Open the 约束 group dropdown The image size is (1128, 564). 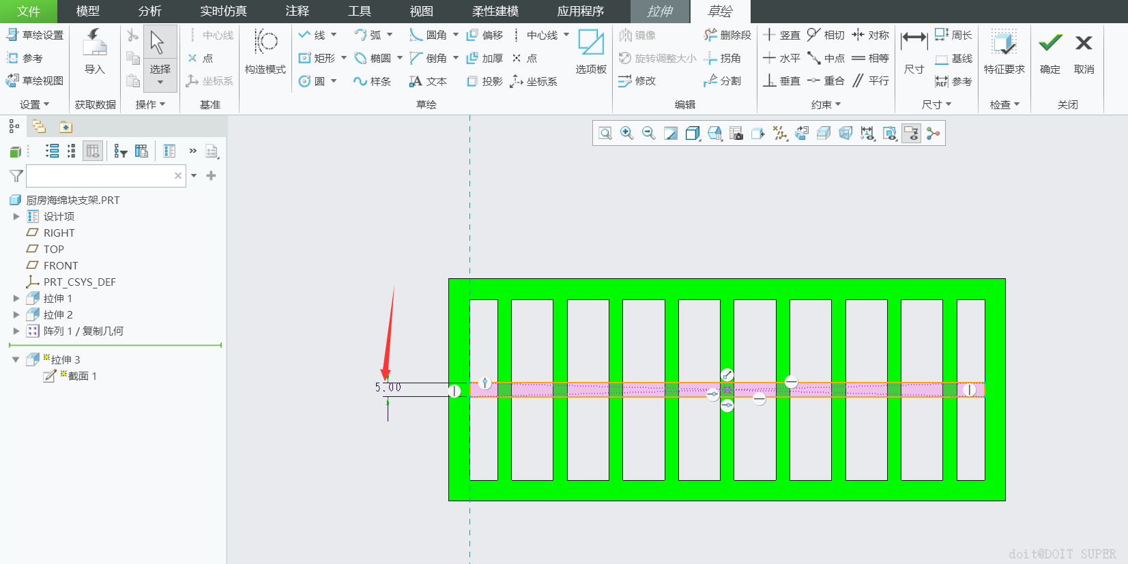point(826,104)
